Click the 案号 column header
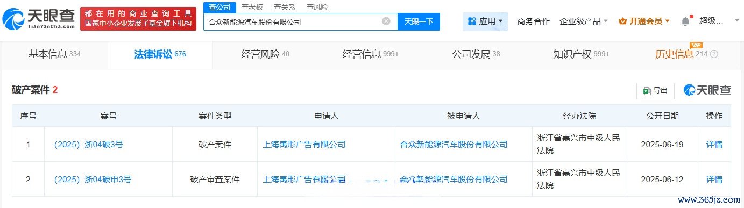This screenshot has height=208, width=744. tap(108, 116)
